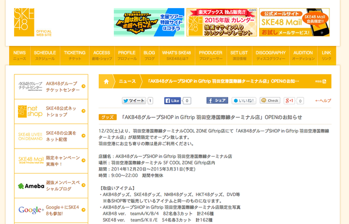Go to ニュース breadcrumb
Image resolution: width=349 pixels, height=224 pixels.
[127, 81]
